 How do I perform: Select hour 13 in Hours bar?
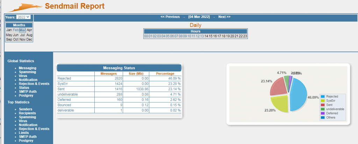tap(202, 36)
